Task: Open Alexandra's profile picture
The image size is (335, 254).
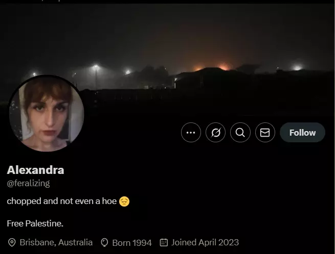Action: click(x=47, y=113)
